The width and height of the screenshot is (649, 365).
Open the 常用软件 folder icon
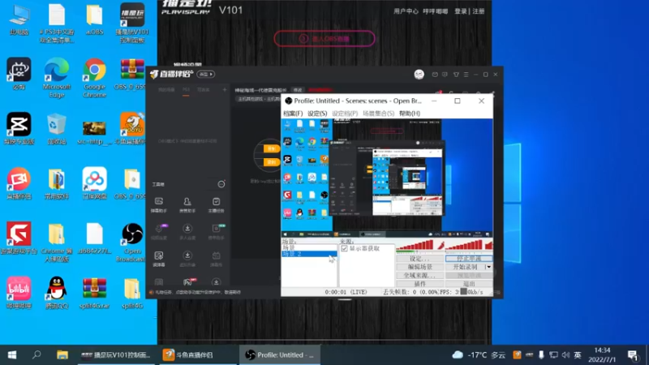coord(57,183)
